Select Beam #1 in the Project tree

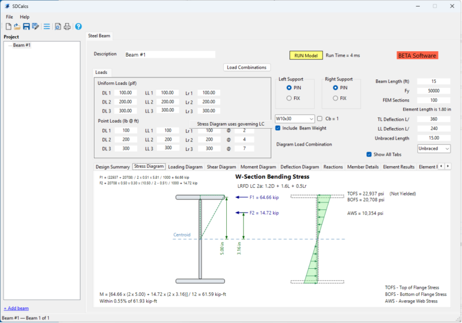pos(22,45)
